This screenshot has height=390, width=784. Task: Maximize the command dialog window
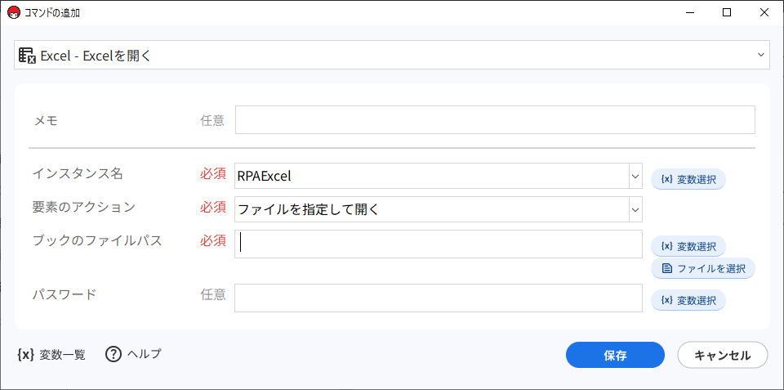pos(727,12)
